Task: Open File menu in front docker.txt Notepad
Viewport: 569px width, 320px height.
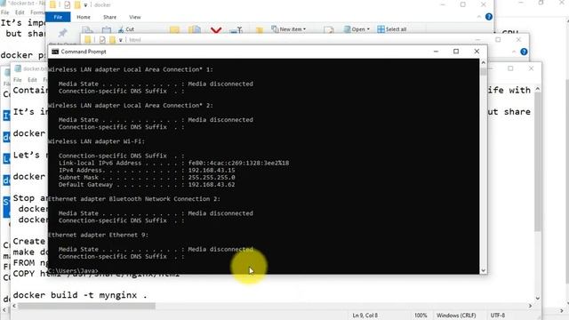Action: [x=18, y=79]
